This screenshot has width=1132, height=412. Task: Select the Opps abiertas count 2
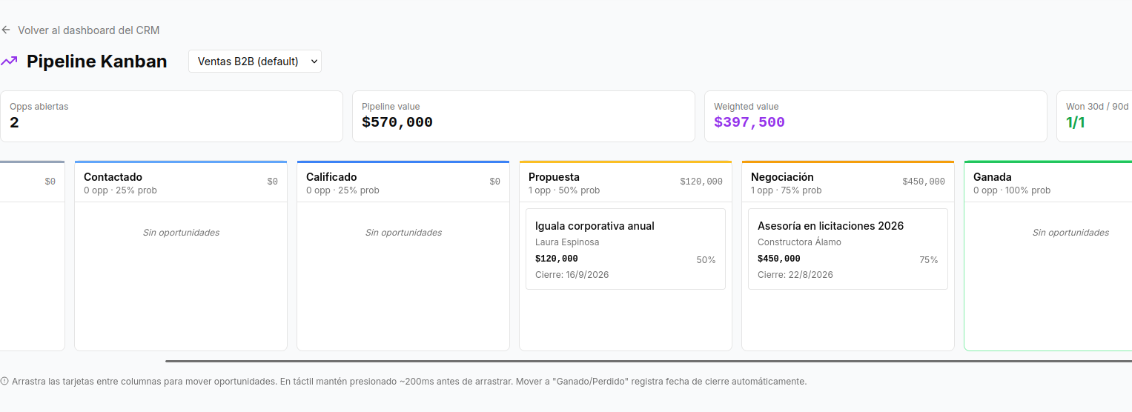tap(14, 122)
